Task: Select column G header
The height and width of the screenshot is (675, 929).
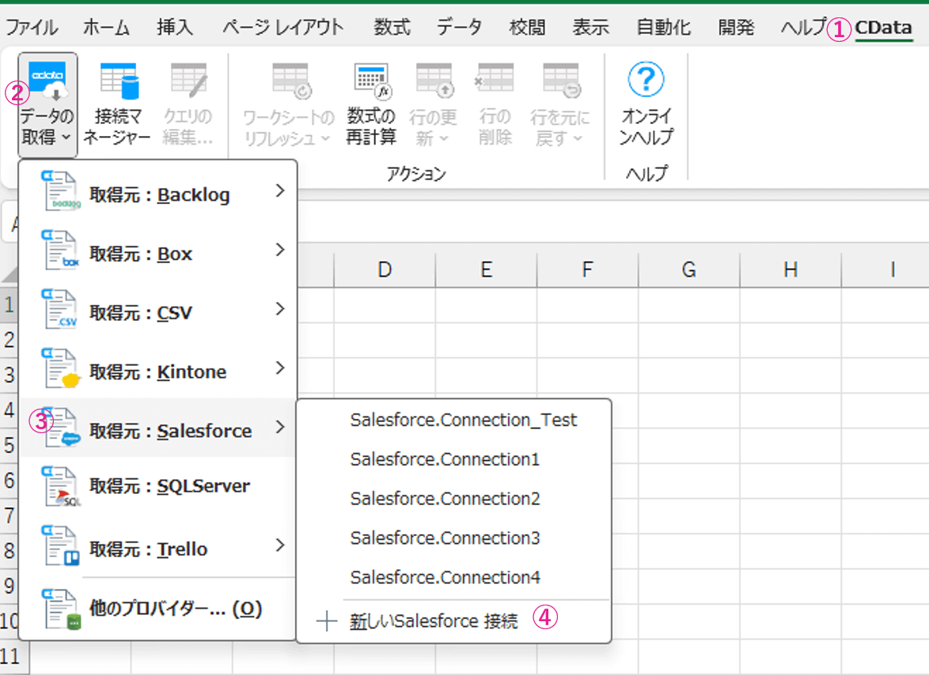Action: 688,270
